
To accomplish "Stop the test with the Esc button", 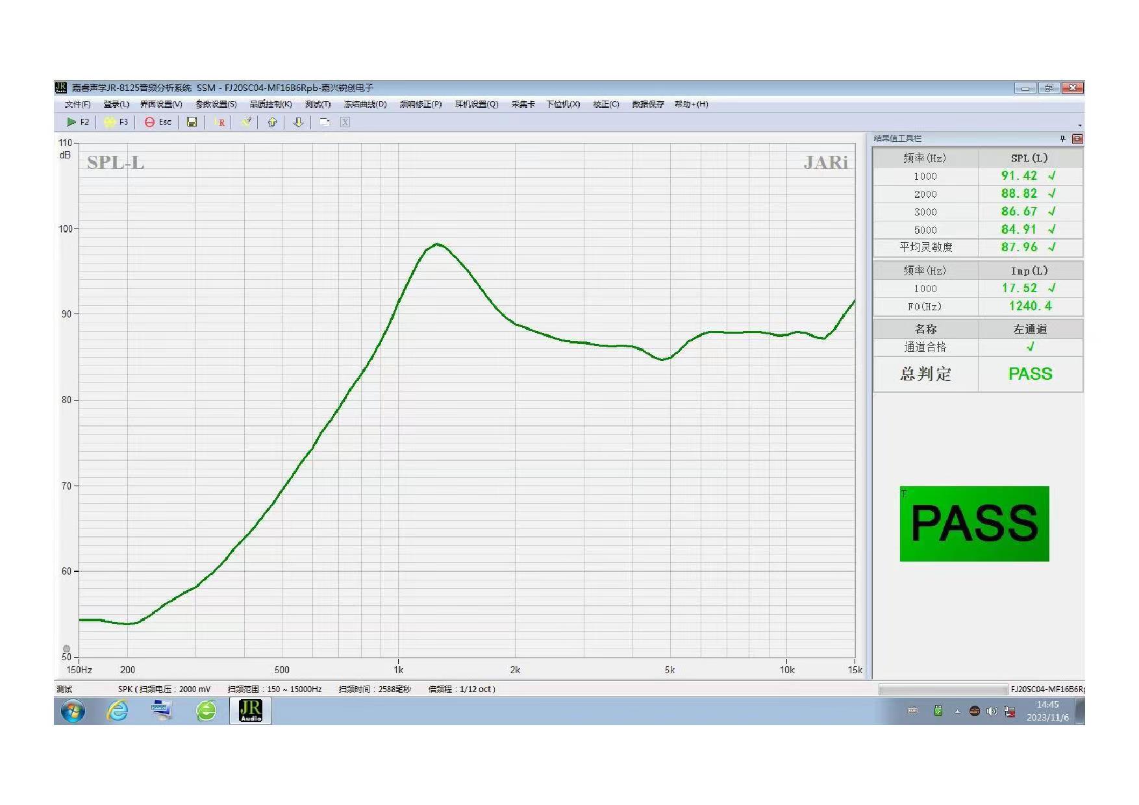I will 158,122.
